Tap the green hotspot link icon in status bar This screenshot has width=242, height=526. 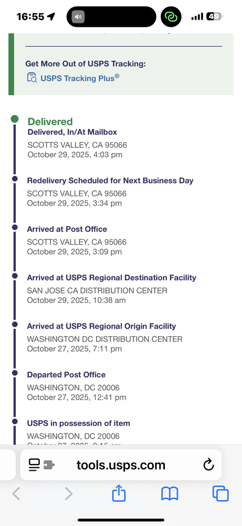tap(171, 16)
